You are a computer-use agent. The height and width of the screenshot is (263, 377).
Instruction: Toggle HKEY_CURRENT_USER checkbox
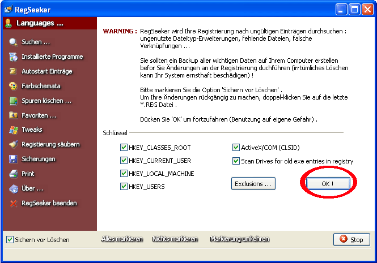124,160
